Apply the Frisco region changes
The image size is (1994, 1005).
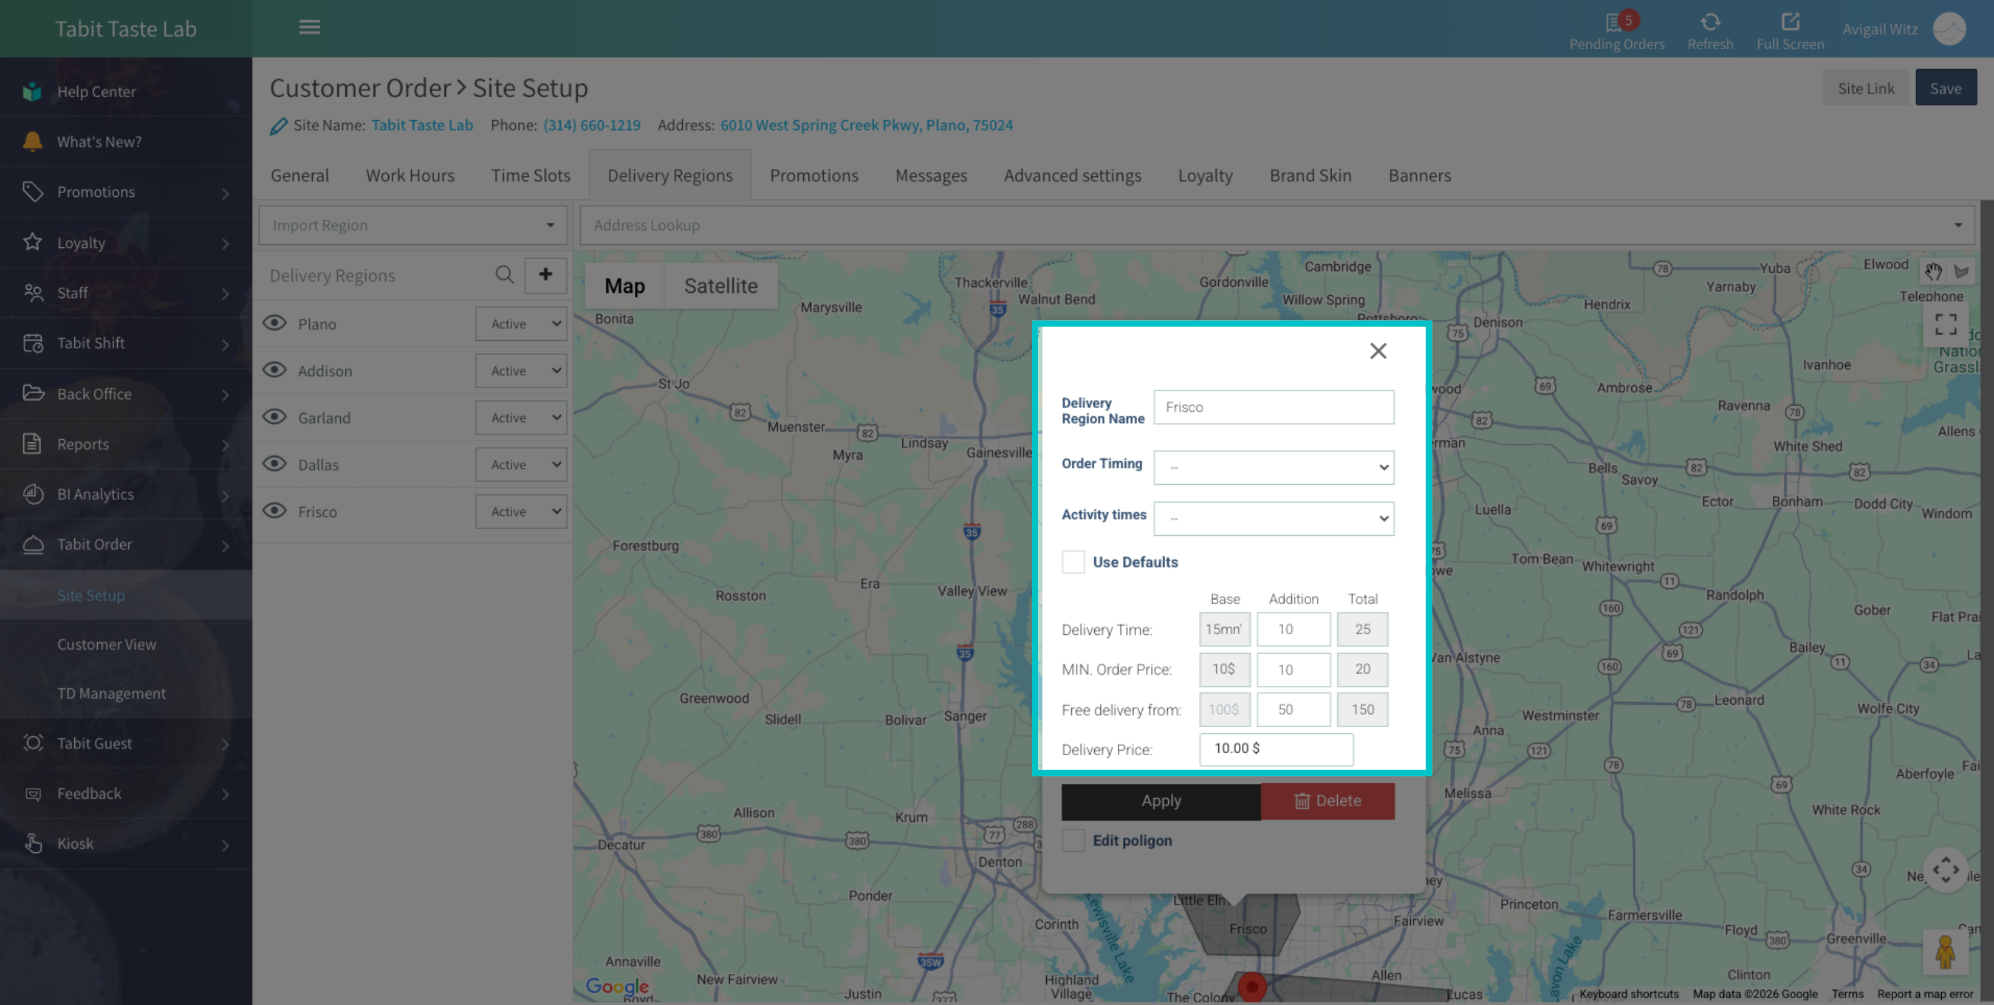pyautogui.click(x=1160, y=801)
